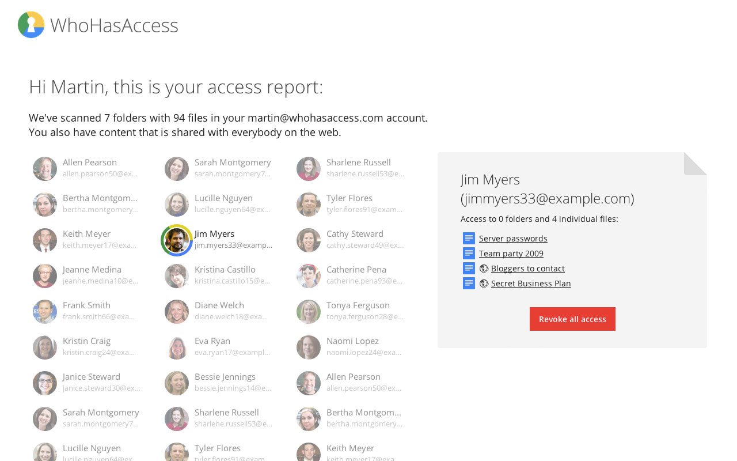Click the document icon beside Team party 2009
The image size is (737, 461).
point(468,252)
